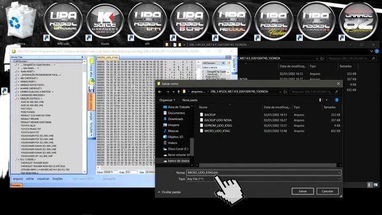Launch K-Suite Garage82 desktop shortcut
The image size is (382, 215).
click(x=105, y=21)
